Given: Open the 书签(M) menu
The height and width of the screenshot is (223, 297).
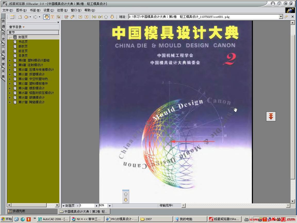Looking at the screenshot, I should pyautogui.click(x=35, y=10).
